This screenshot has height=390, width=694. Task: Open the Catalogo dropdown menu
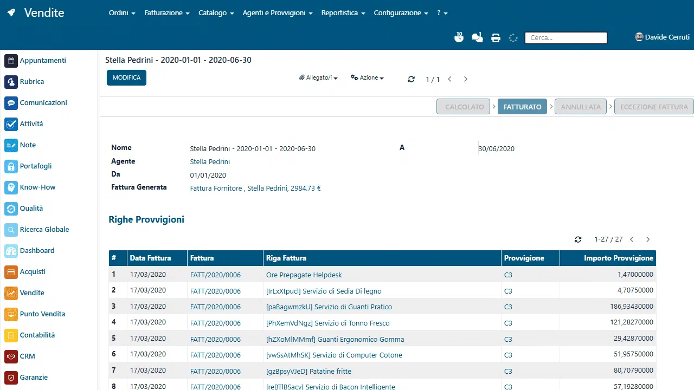click(x=216, y=13)
